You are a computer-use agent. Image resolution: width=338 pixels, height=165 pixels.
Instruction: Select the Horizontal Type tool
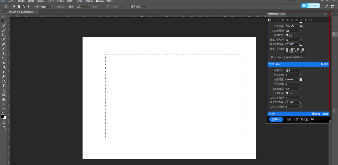[3, 86]
